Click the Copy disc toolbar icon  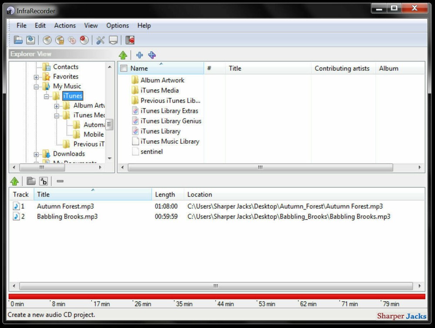[x=72, y=40]
